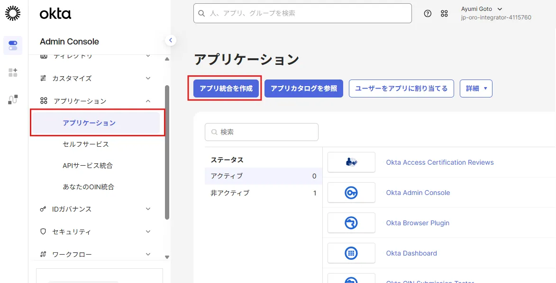Viewport: 556px width, 283px height.
Task: Click the sidebar scroll up arrow
Action: pos(167,59)
